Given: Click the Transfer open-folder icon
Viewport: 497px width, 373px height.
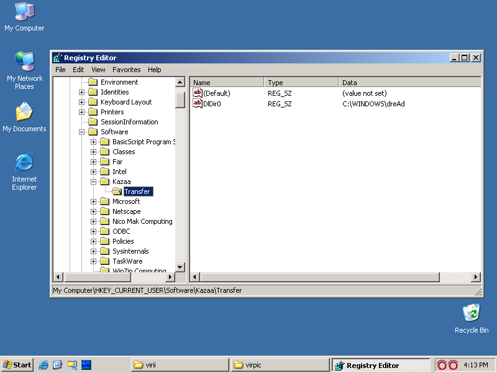Looking at the screenshot, I should tap(117, 191).
